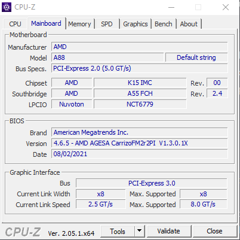Click the Southbridge A55 FCH field
240x240 pixels.
pyautogui.click(x=140, y=93)
